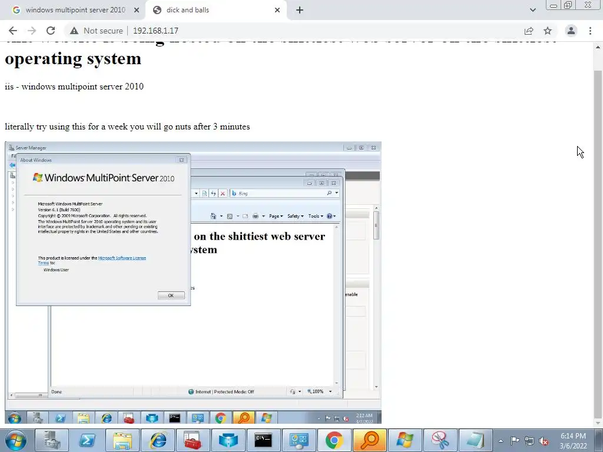Open Chrome's three-dot menu
The width and height of the screenshot is (603, 452).
pyautogui.click(x=590, y=31)
